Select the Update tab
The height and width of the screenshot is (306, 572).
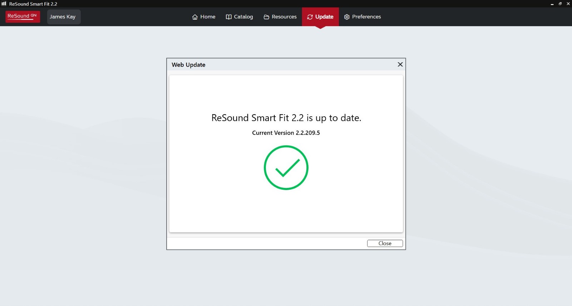click(320, 17)
